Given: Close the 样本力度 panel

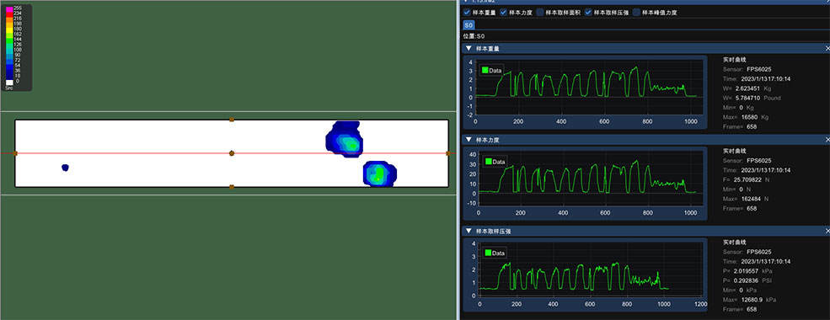Looking at the screenshot, I should [827, 140].
